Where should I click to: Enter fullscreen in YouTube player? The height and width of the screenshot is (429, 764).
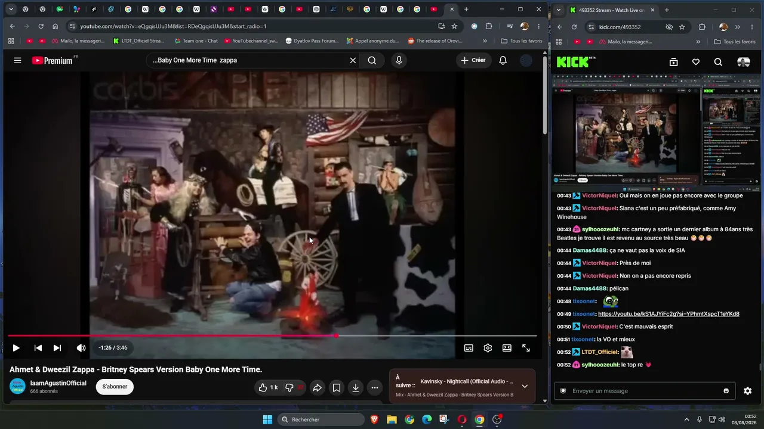pos(526,348)
